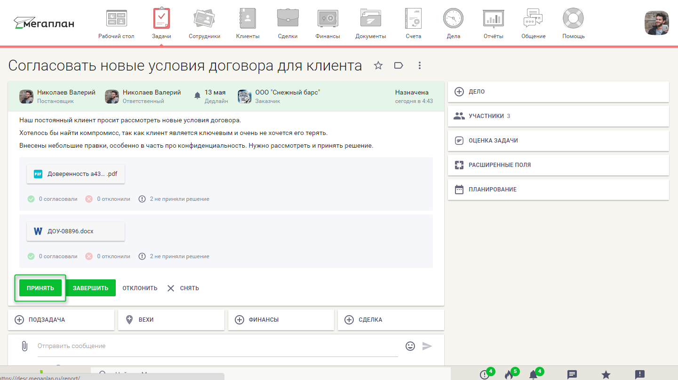678x380 pixels.
Task: Expand the Расширенные поля panel
Action: click(558, 165)
